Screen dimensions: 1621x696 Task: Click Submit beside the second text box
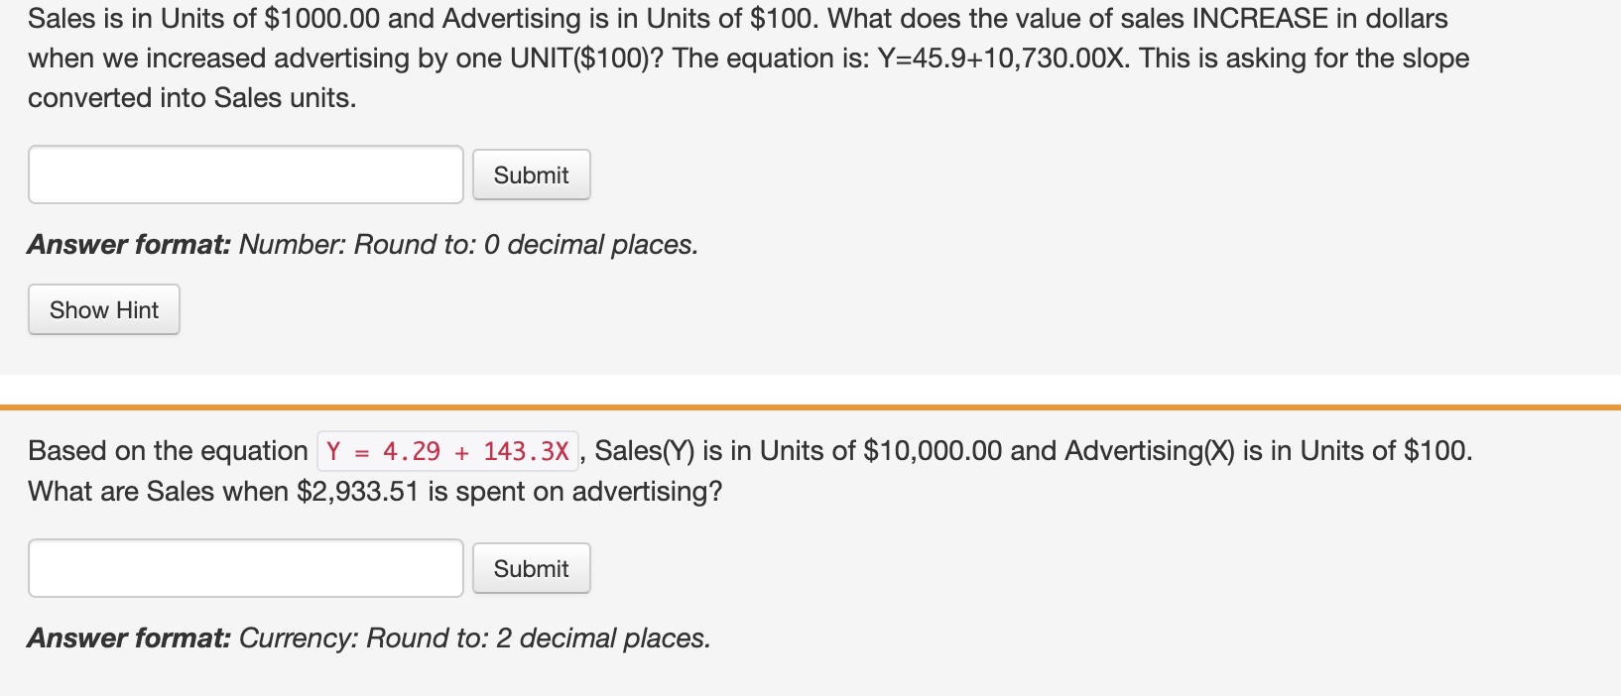(531, 567)
